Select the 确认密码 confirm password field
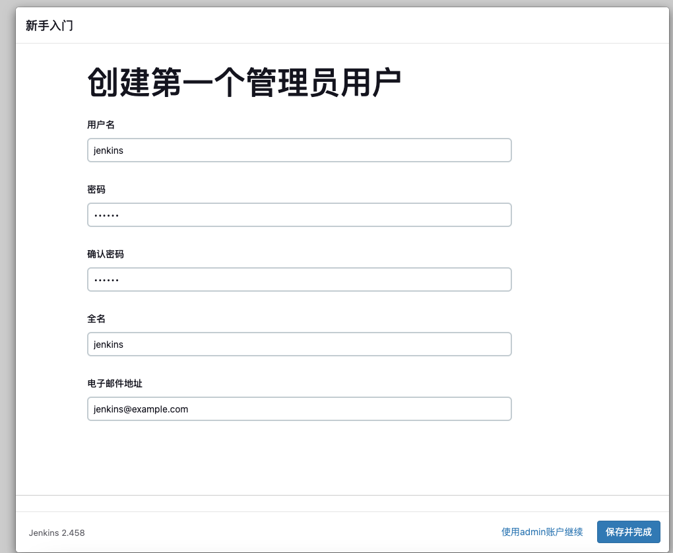 pos(299,279)
